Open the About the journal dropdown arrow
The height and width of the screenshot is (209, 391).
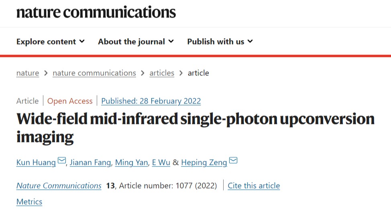point(171,41)
